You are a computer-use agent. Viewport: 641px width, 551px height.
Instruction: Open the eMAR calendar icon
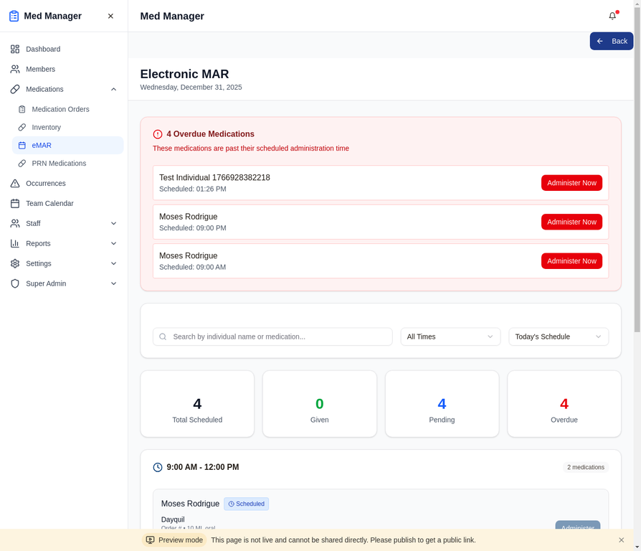point(22,145)
